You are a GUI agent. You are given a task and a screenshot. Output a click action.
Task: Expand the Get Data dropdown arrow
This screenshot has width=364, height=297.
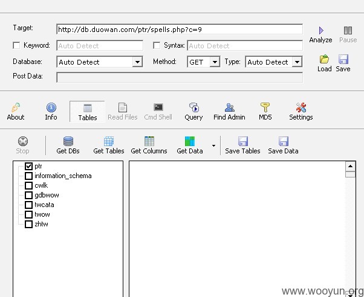(x=213, y=145)
